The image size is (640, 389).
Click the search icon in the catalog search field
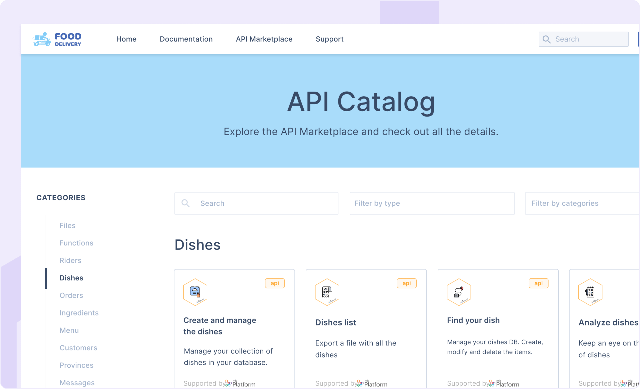186,203
